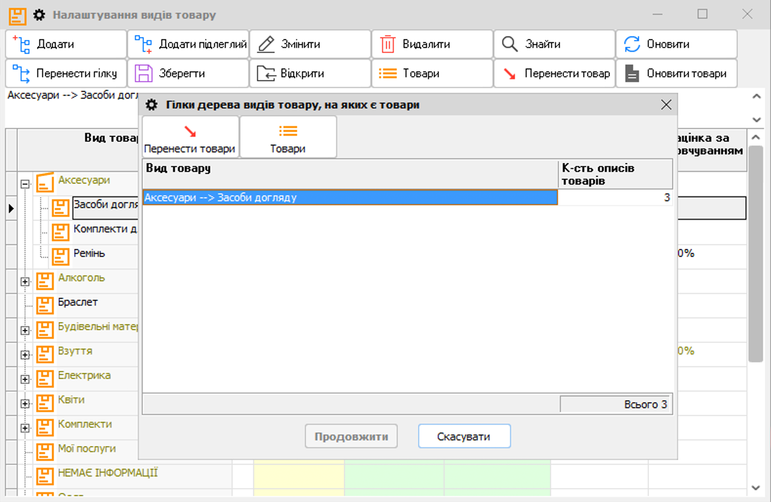
Task: Collapse the Аксесуари tree branch
Action: (x=25, y=184)
